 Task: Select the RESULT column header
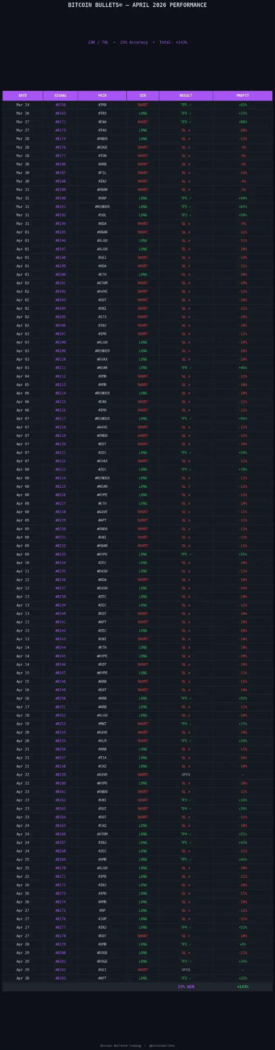point(186,96)
